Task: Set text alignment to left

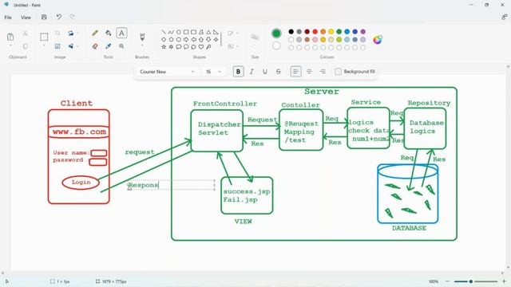Action: [295, 72]
